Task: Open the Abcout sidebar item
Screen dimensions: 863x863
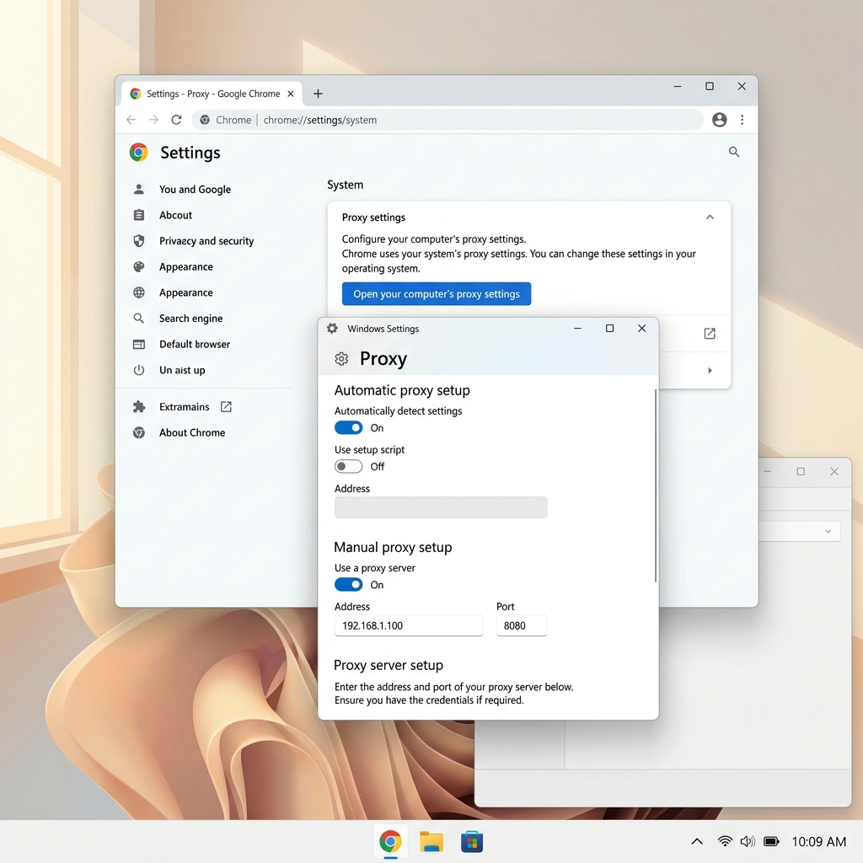Action: point(175,215)
